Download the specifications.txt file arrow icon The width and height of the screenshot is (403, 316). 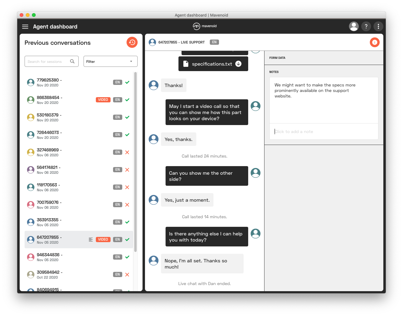(238, 64)
